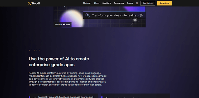This screenshot has width=199, height=98.
Task: Open the Plans menu item
Action: coord(97,3)
